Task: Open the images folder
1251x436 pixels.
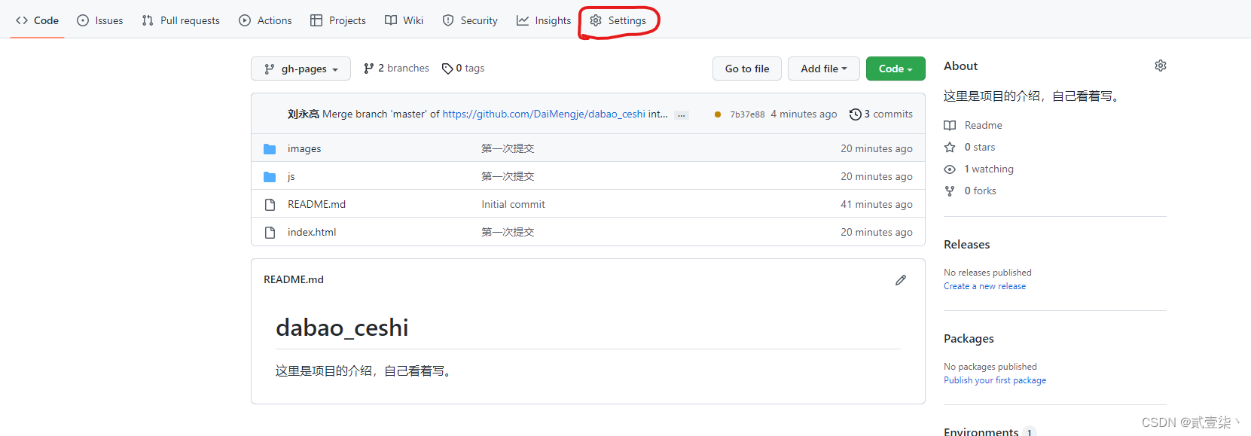Action: [x=304, y=148]
